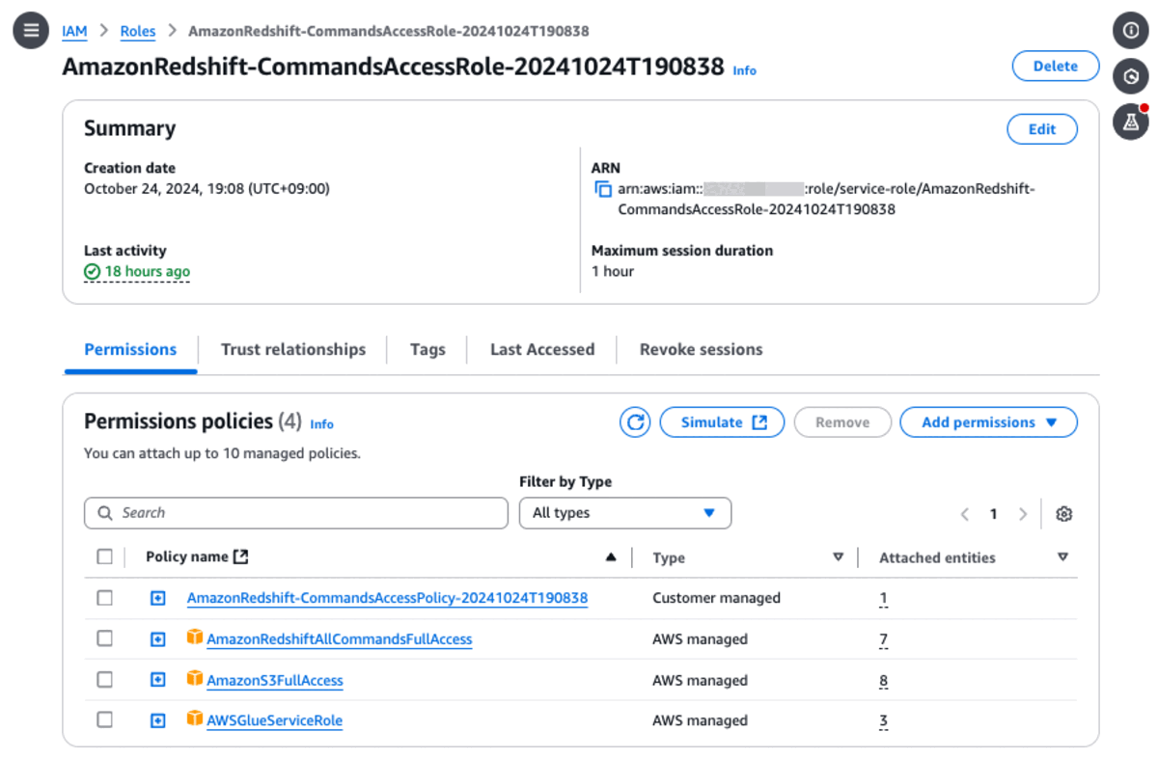Open the Filter by Type dropdown
Viewport: 1158px width, 759px height.
tap(624, 513)
